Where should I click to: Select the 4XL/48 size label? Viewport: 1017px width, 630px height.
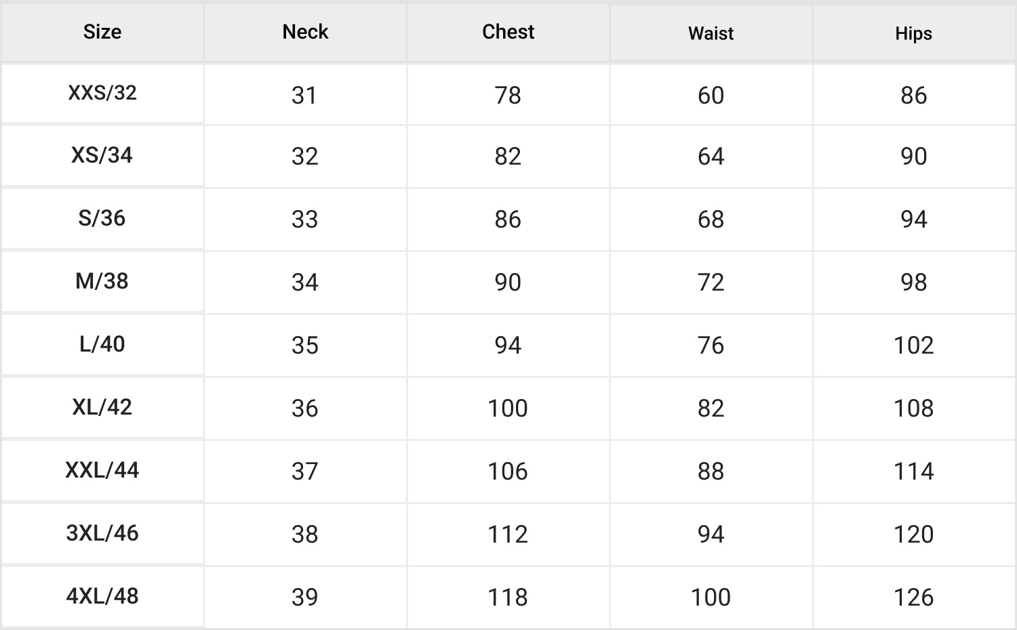pos(102,596)
